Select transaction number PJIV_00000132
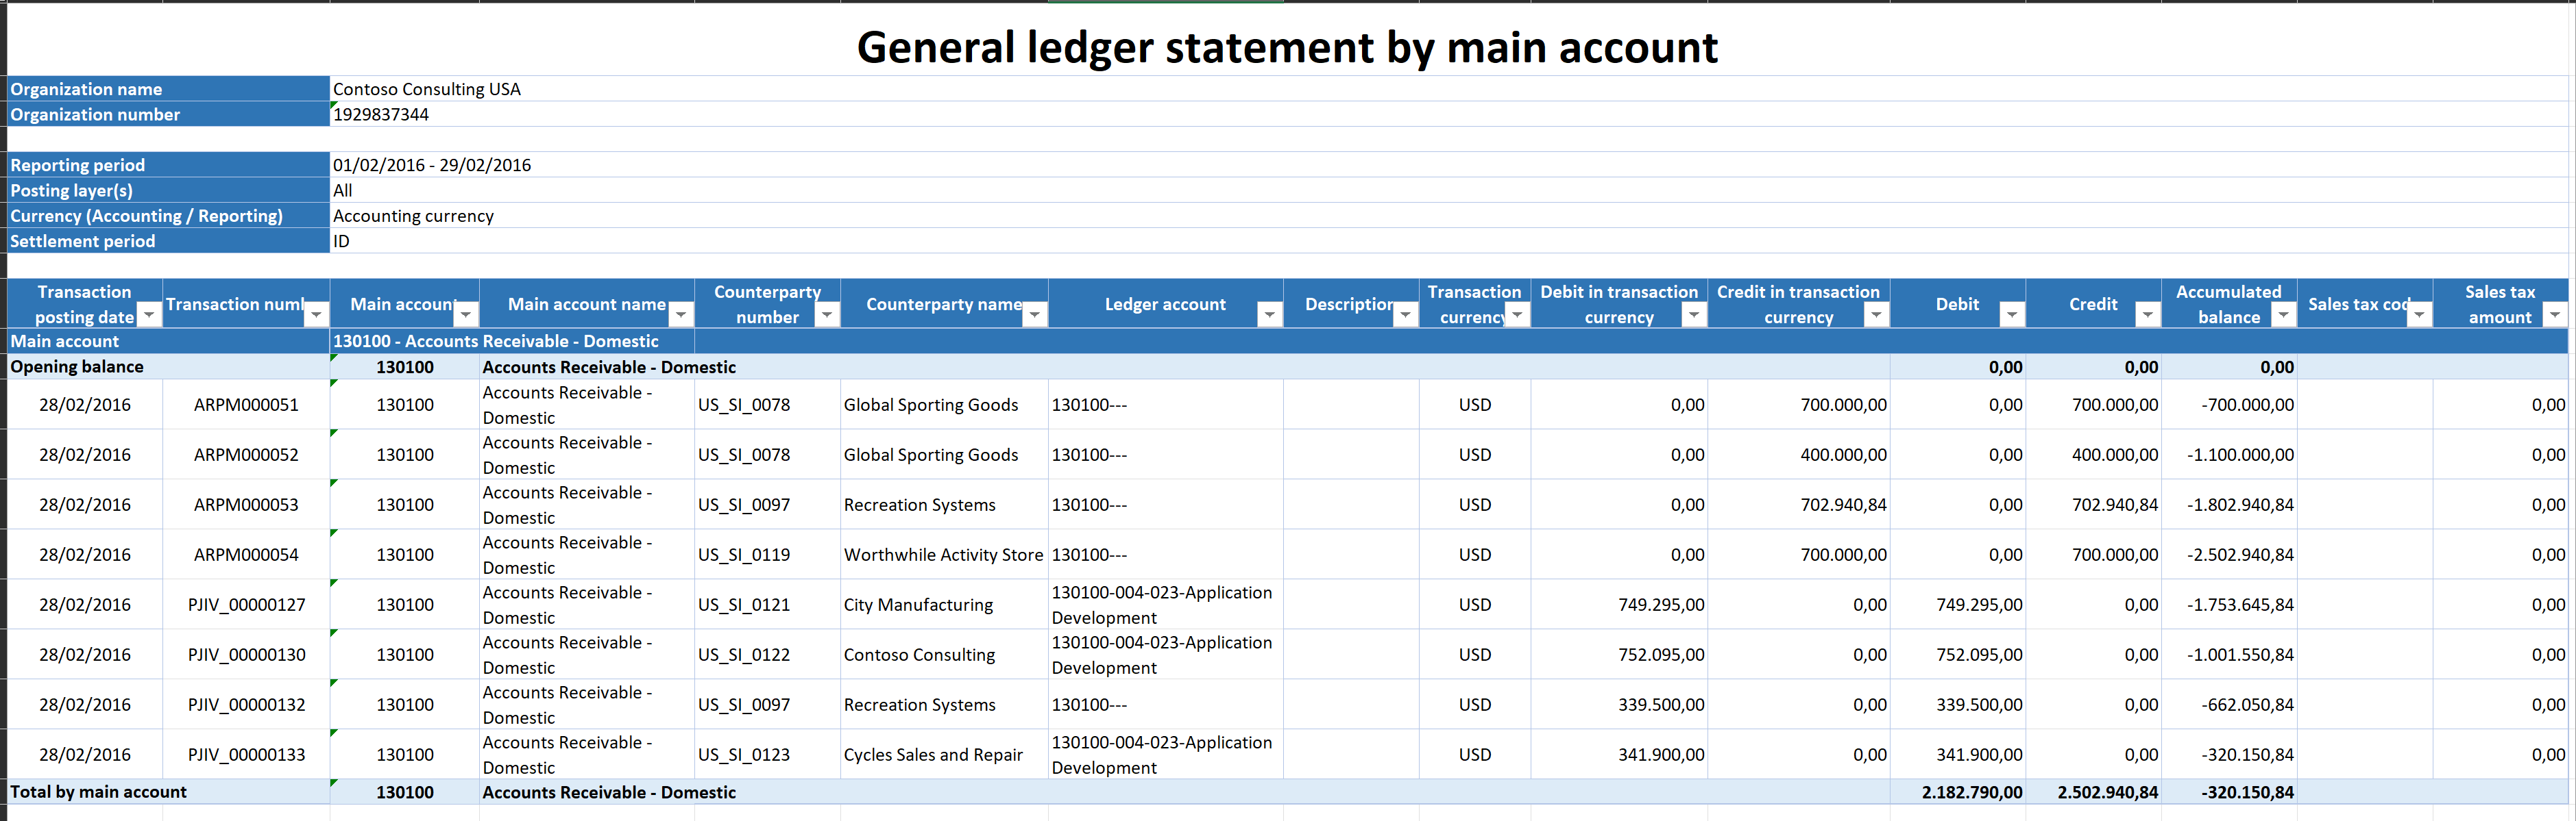 (x=246, y=704)
